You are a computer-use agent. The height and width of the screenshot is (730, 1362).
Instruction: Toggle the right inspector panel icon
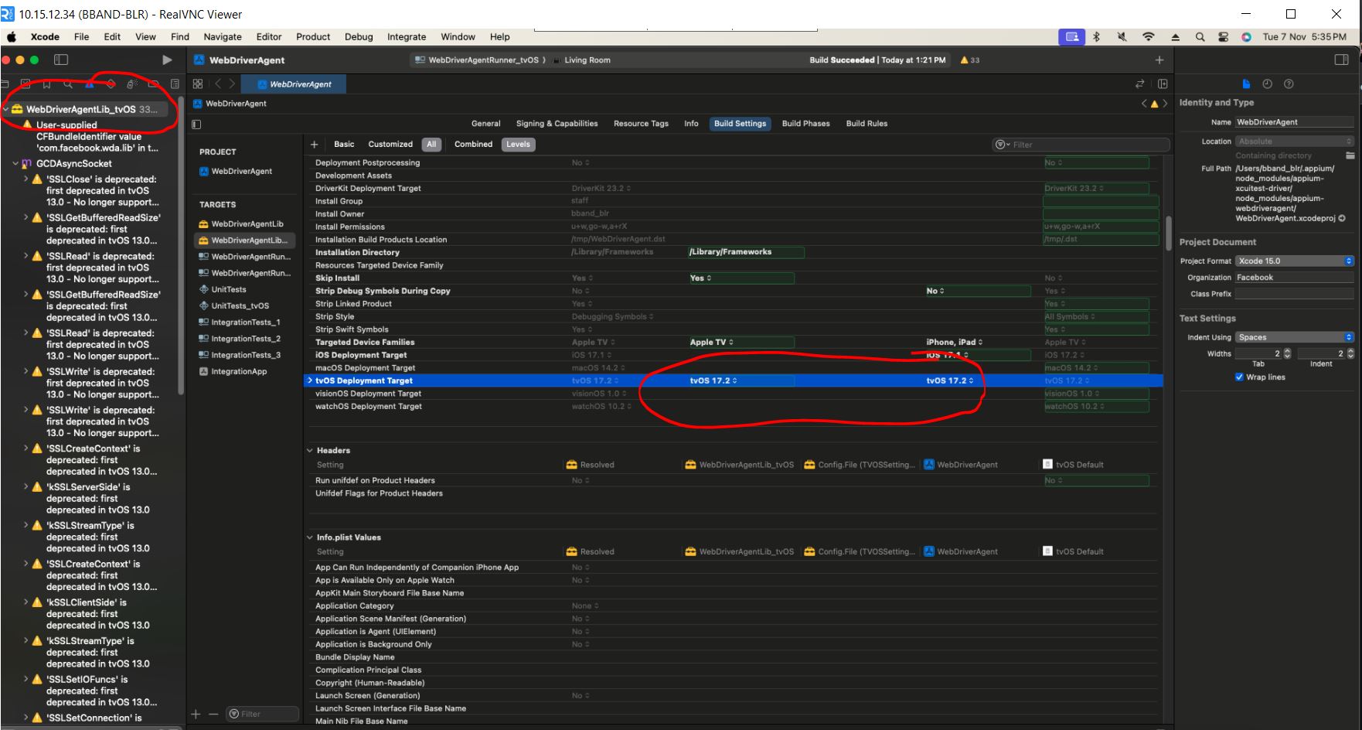pyautogui.click(x=1341, y=60)
